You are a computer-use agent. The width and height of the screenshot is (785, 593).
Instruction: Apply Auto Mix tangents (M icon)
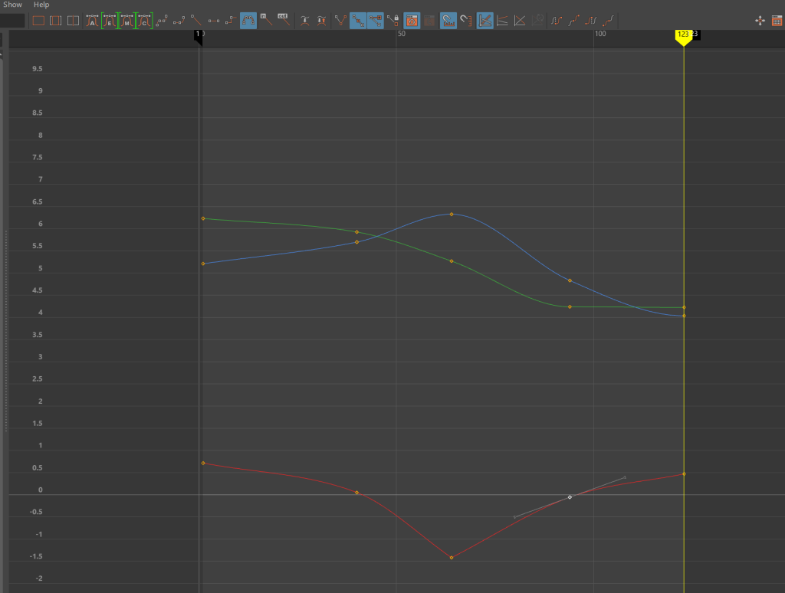tap(127, 21)
